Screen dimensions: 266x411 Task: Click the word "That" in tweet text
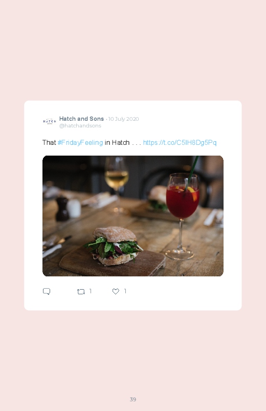coord(49,143)
